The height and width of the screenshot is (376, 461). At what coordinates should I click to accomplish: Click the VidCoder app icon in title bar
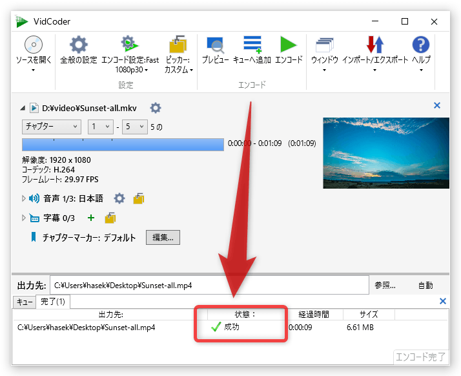(x=22, y=21)
